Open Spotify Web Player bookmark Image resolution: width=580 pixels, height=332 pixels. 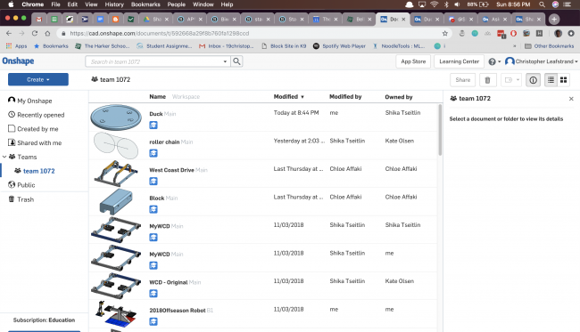339,46
